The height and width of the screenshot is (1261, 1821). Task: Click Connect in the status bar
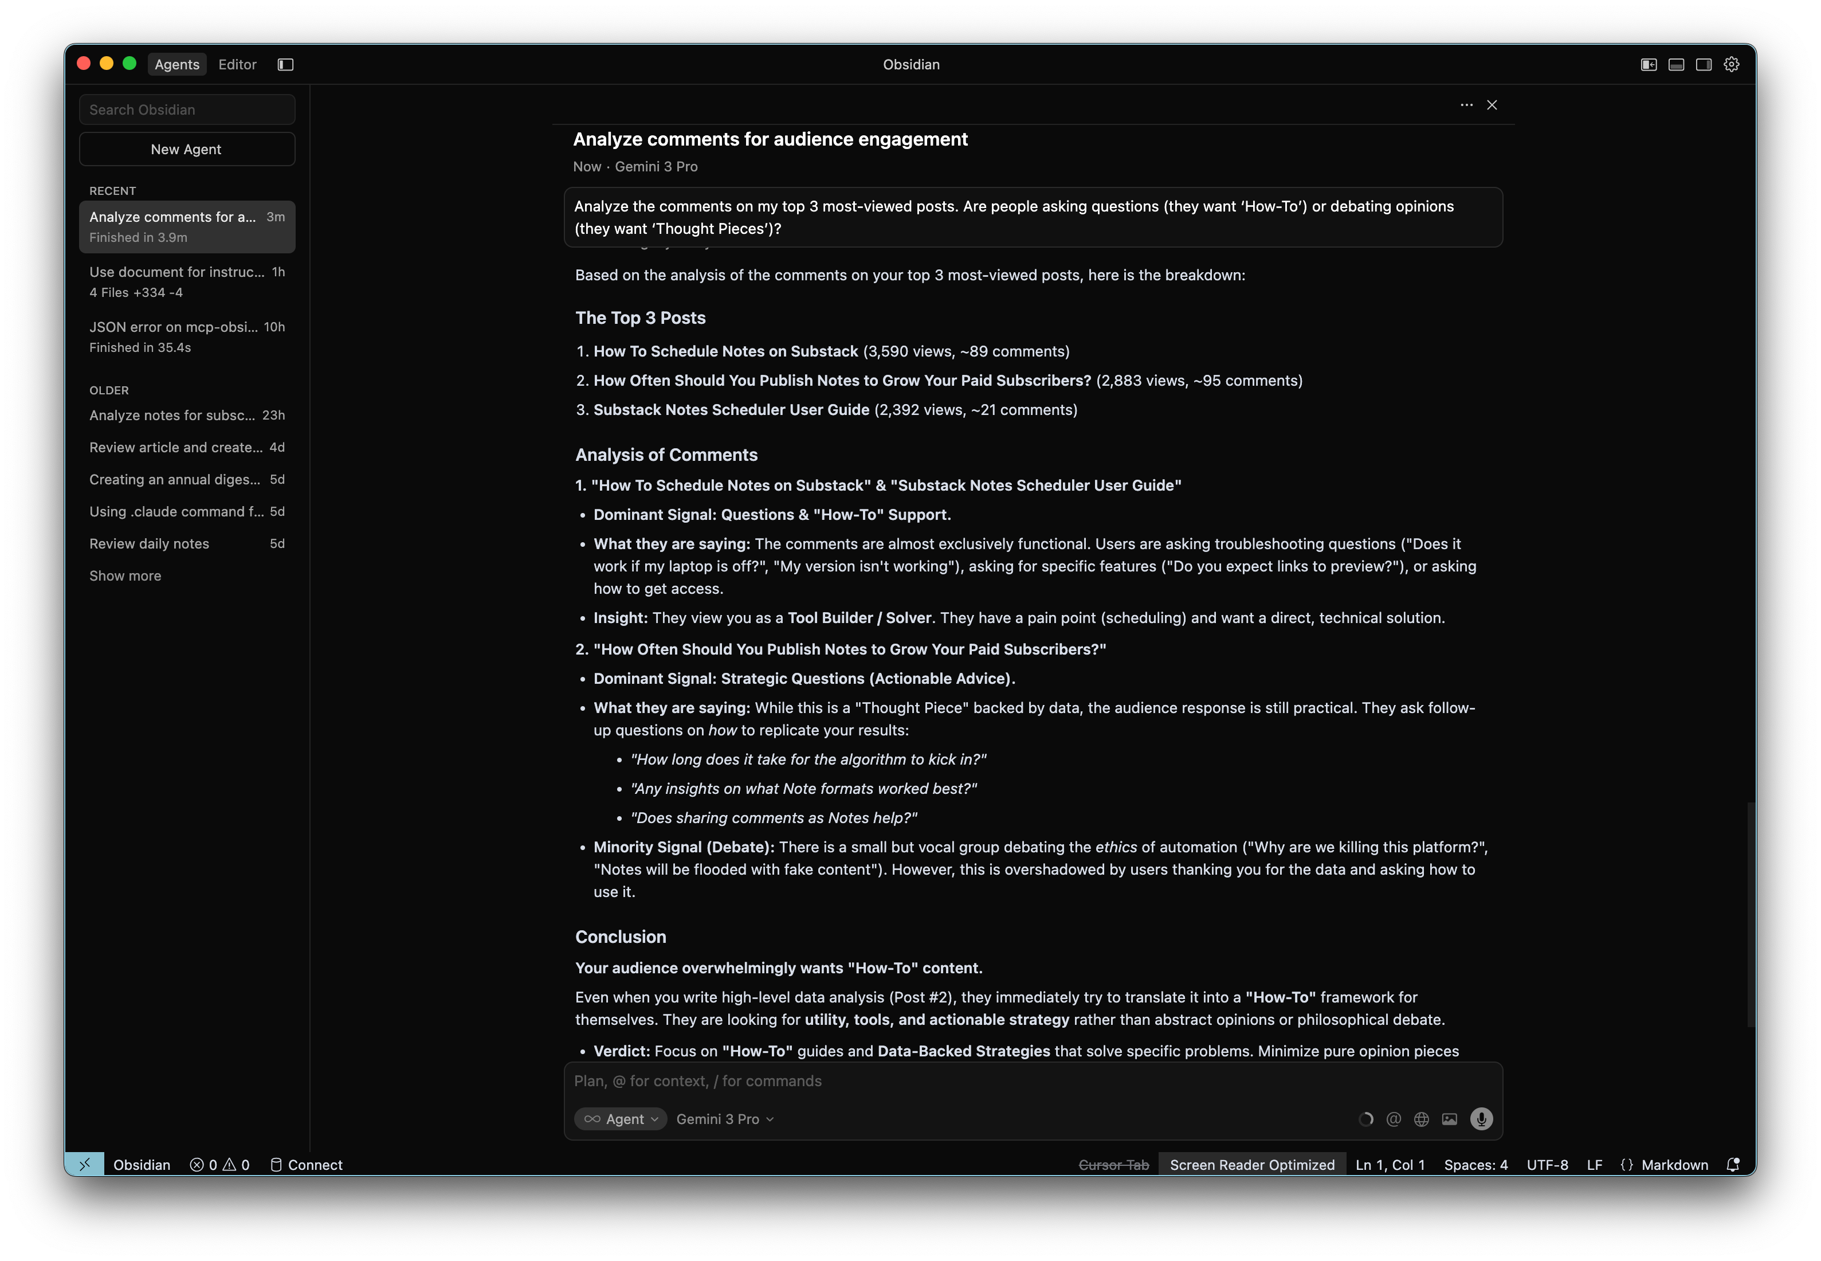coord(307,1165)
